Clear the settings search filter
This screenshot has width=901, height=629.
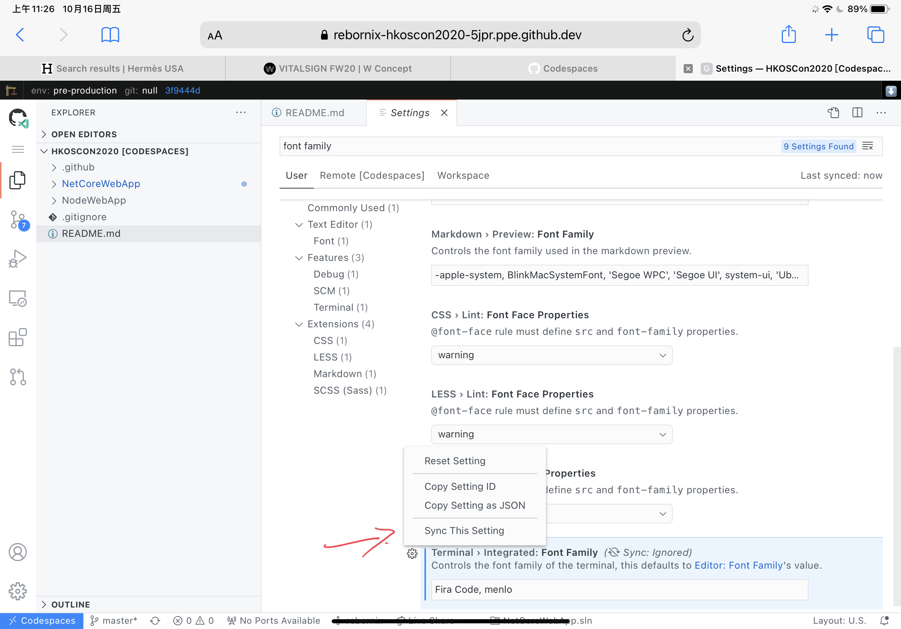point(868,146)
